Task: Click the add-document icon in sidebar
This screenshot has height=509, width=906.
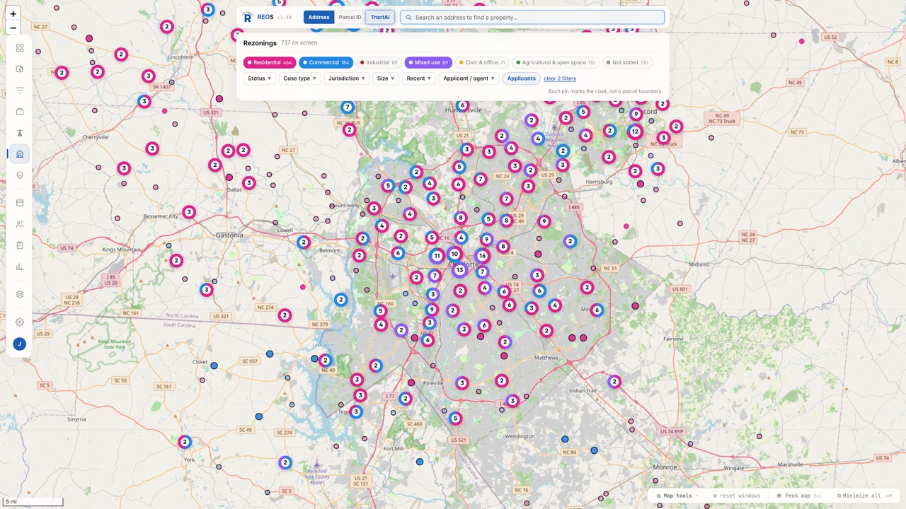Action: (x=20, y=69)
